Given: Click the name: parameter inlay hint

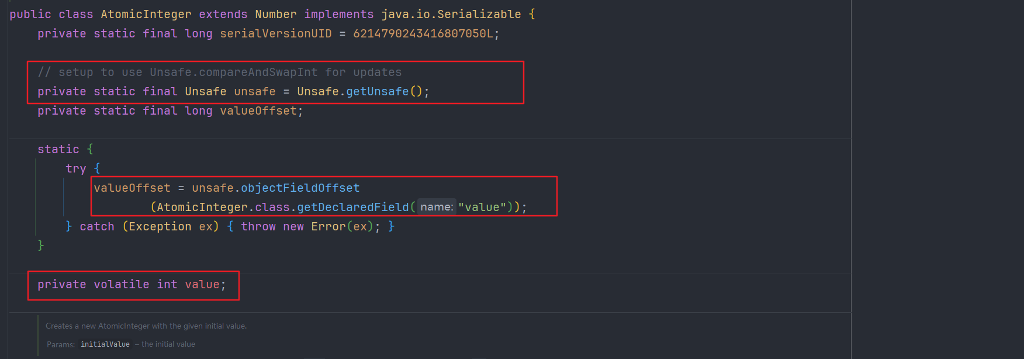Looking at the screenshot, I should [437, 207].
